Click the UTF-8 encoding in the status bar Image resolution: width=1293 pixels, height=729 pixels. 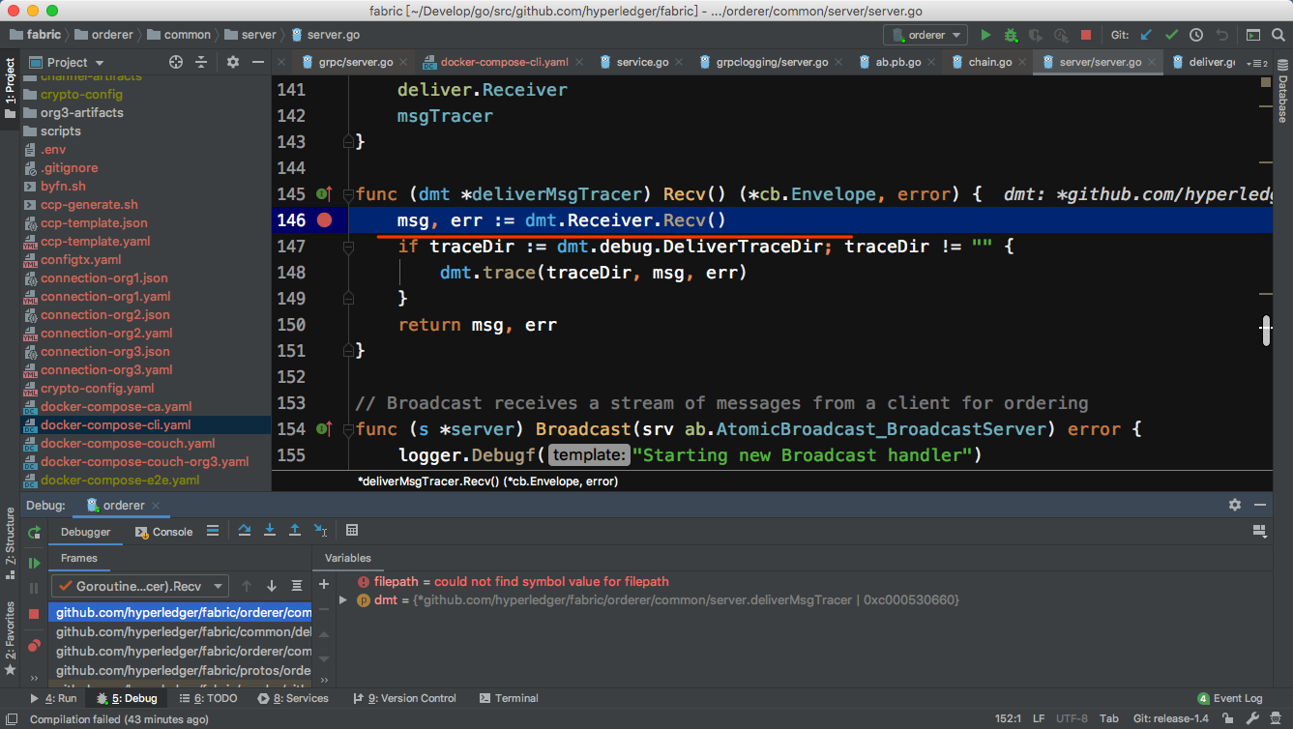(1072, 718)
